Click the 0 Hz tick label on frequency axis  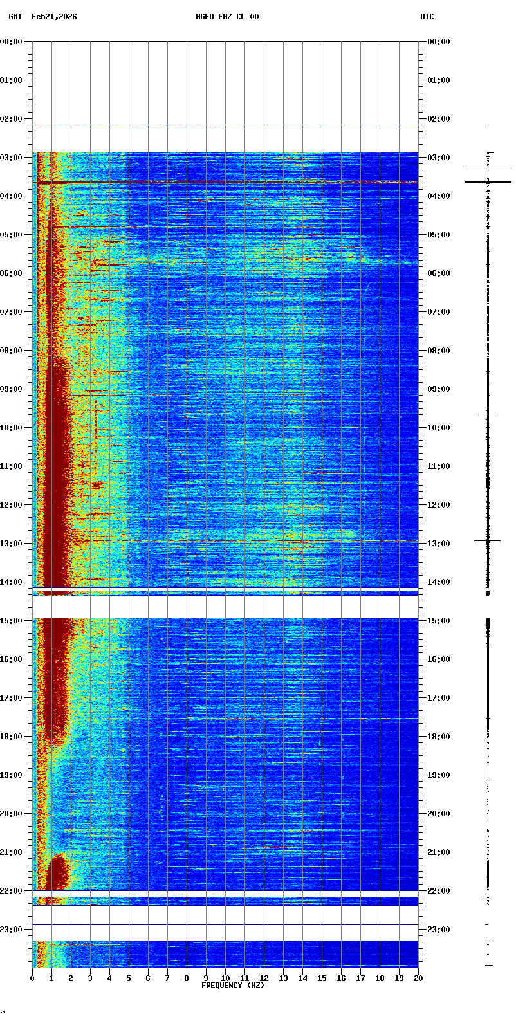(x=32, y=978)
